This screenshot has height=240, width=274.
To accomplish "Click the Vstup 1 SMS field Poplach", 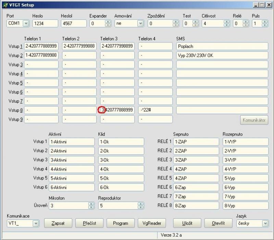I will tap(222, 46).
